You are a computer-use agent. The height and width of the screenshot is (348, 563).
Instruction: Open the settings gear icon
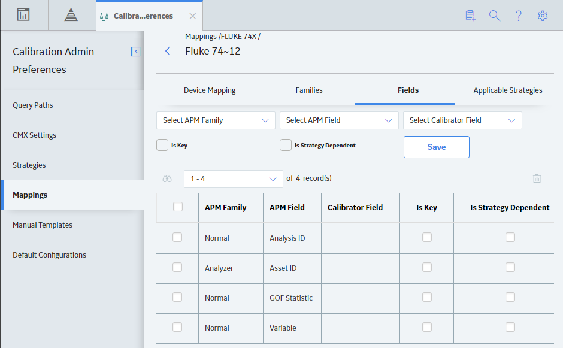click(543, 16)
